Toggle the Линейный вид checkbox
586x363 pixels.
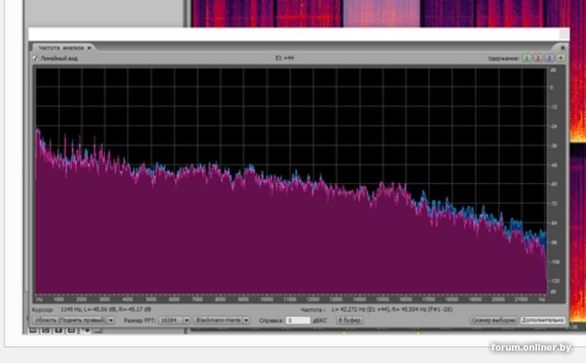(x=35, y=58)
